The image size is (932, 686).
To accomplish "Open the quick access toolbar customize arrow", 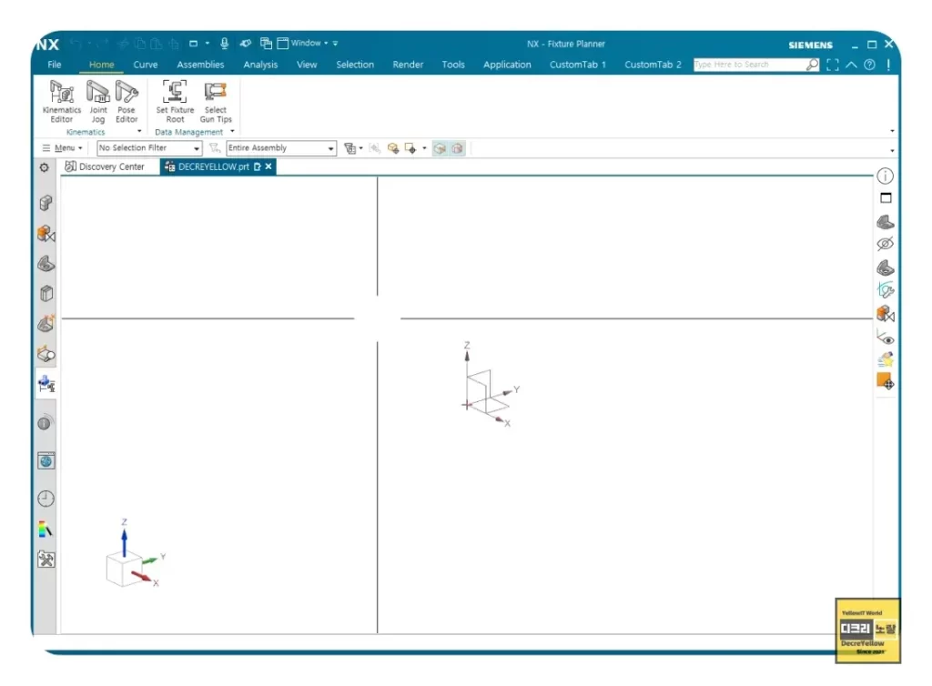I will [335, 44].
